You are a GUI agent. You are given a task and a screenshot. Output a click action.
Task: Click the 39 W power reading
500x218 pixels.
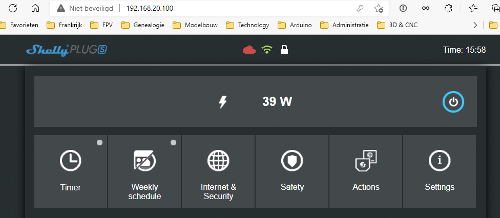coord(277,102)
